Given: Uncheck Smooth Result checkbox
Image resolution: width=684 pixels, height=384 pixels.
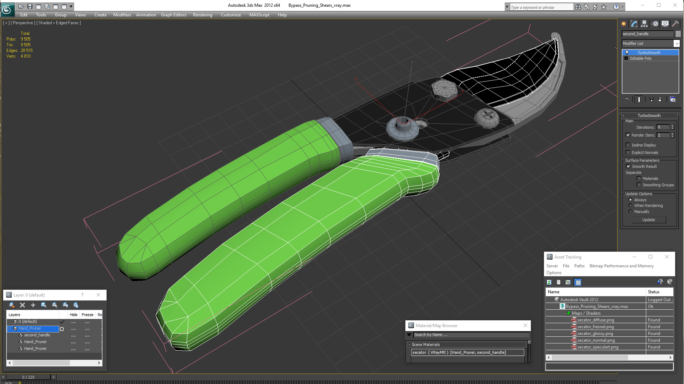Looking at the screenshot, I should coord(628,166).
